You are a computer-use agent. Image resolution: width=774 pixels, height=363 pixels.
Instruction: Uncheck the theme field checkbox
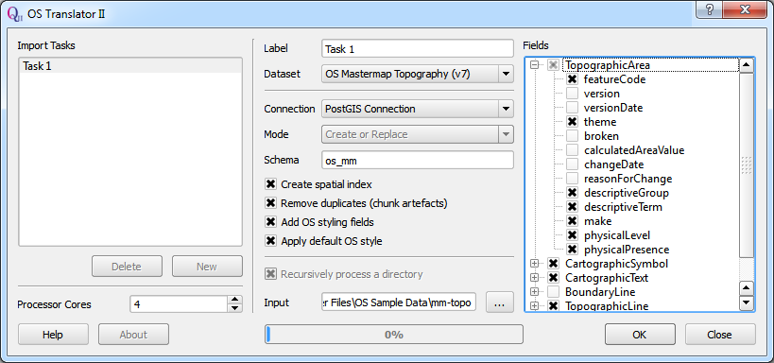[572, 122]
